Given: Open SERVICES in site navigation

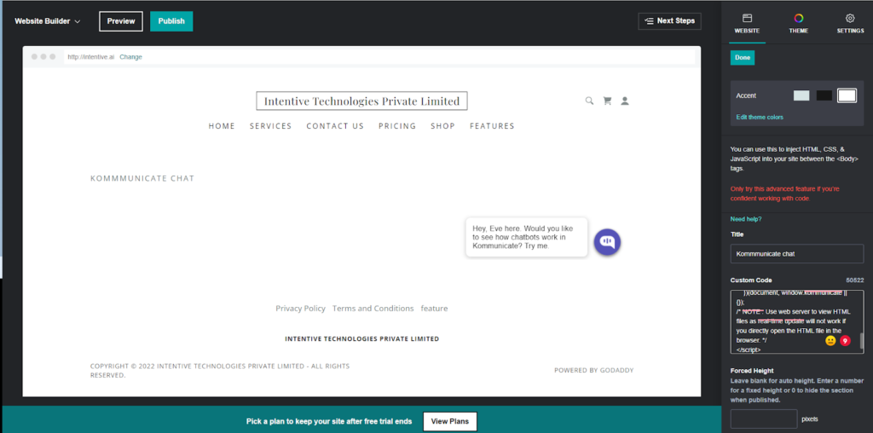Looking at the screenshot, I should coord(270,126).
